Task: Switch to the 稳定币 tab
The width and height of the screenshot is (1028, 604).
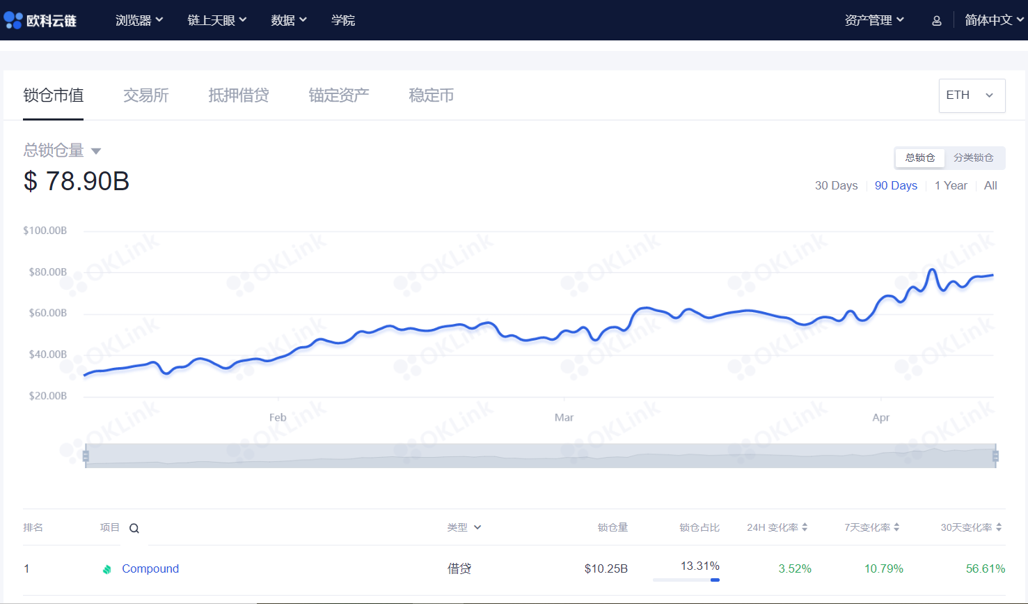Action: [x=432, y=95]
